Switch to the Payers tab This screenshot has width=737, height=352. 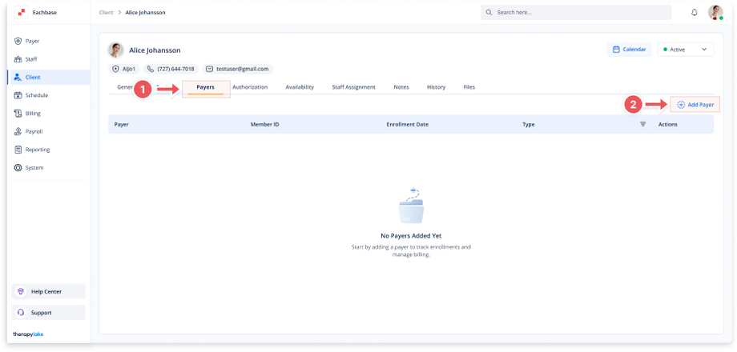pos(205,87)
